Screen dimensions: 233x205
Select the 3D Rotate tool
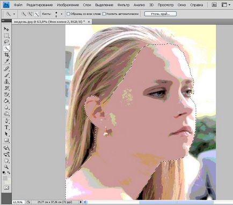pyautogui.click(x=6, y=148)
